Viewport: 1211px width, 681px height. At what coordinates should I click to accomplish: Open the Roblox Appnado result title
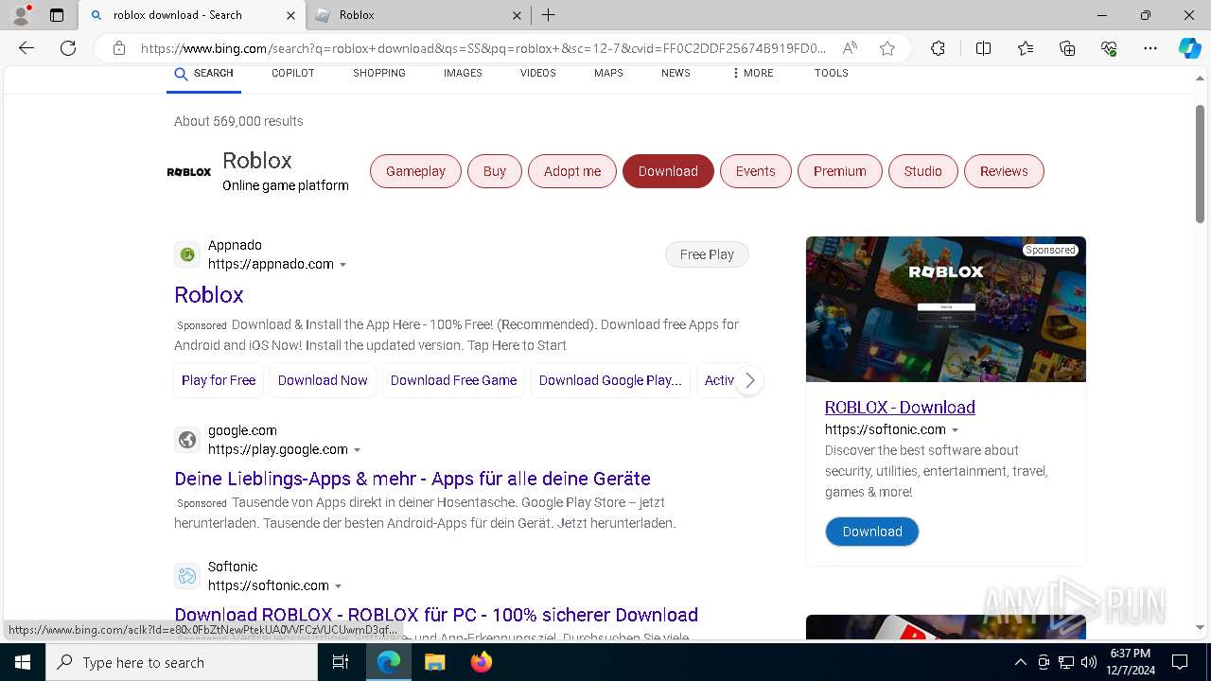[x=209, y=295]
